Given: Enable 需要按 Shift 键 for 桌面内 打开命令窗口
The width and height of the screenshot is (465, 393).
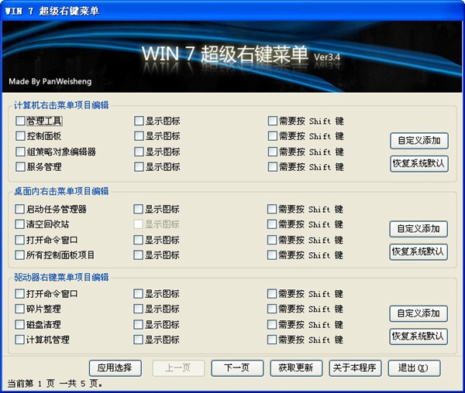Looking at the screenshot, I should [x=272, y=240].
